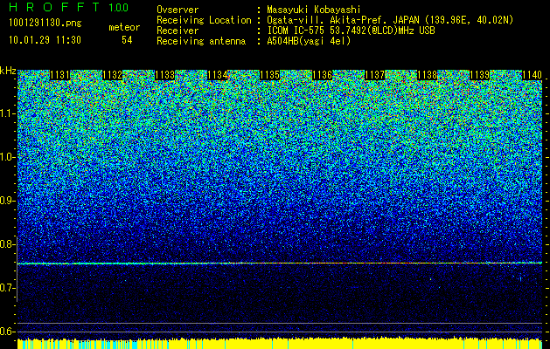Click the date stamp 10.01.29 11:30
Image resolution: width=550 pixels, height=349 pixels.
(x=45, y=40)
